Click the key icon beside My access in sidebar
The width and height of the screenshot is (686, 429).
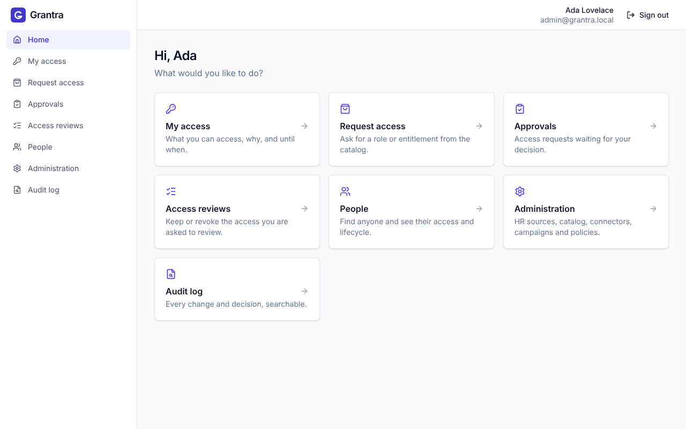pos(17,61)
